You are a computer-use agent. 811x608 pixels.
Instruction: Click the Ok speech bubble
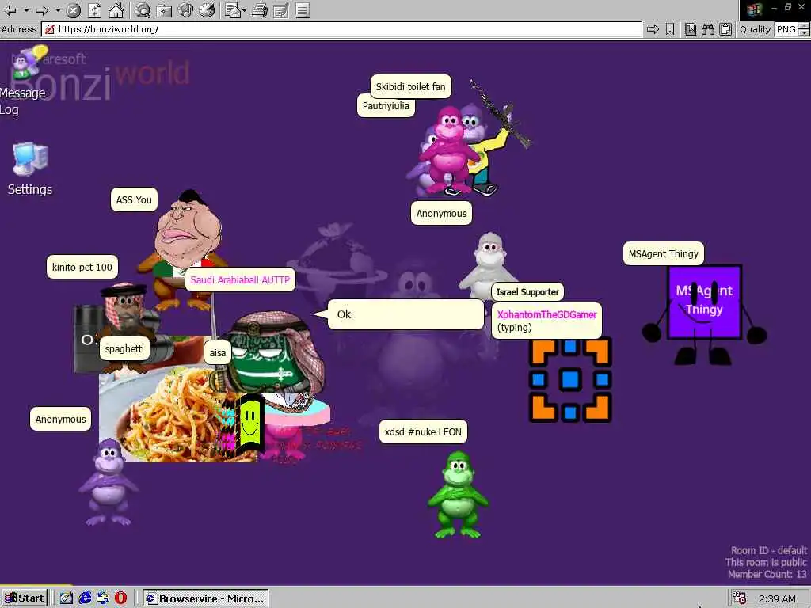point(406,314)
